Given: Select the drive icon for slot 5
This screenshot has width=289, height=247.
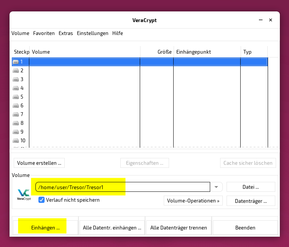Looking at the screenshot, I should tap(16, 97).
